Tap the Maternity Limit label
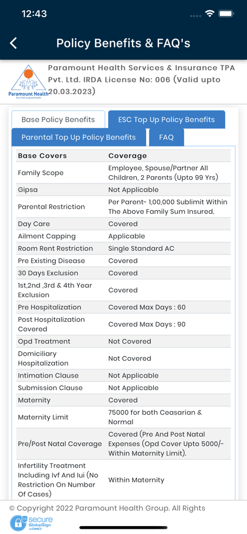247x534 pixels. pyautogui.click(x=43, y=417)
